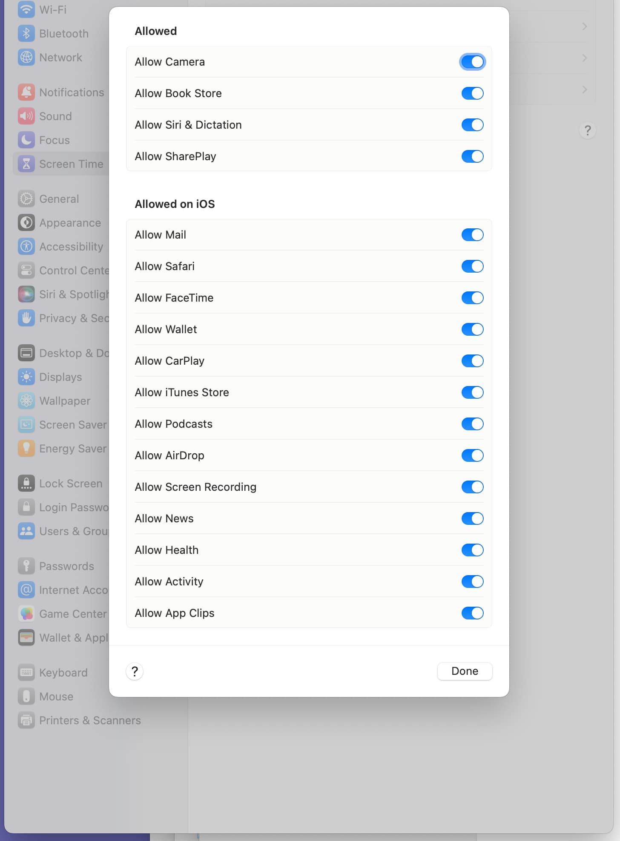620x841 pixels.
Task: Toggle Allow Health switch
Action: [x=472, y=550]
